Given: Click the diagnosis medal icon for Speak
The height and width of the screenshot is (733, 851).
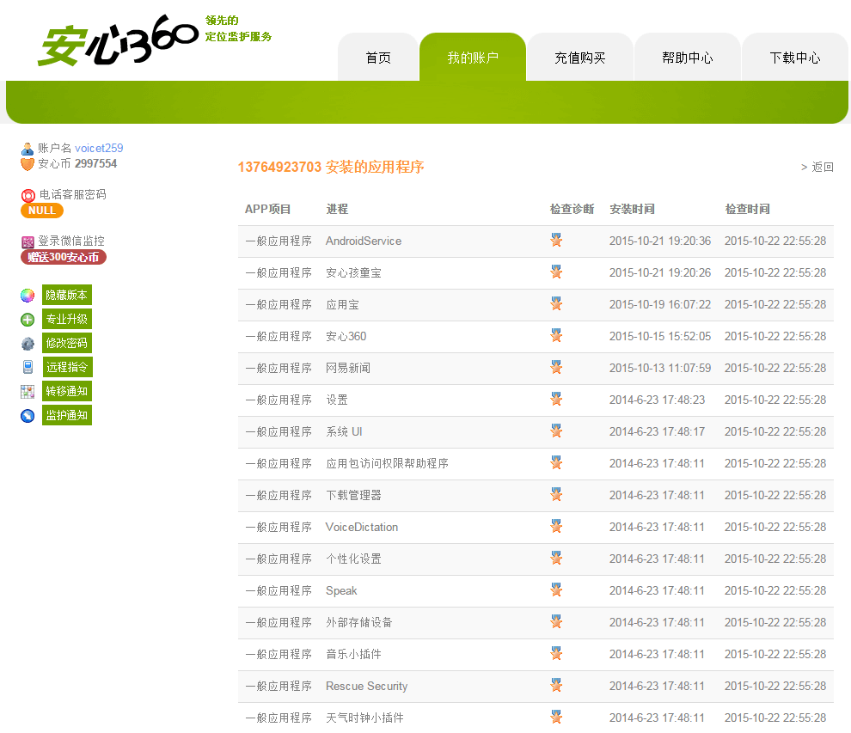Looking at the screenshot, I should pyautogui.click(x=556, y=589).
